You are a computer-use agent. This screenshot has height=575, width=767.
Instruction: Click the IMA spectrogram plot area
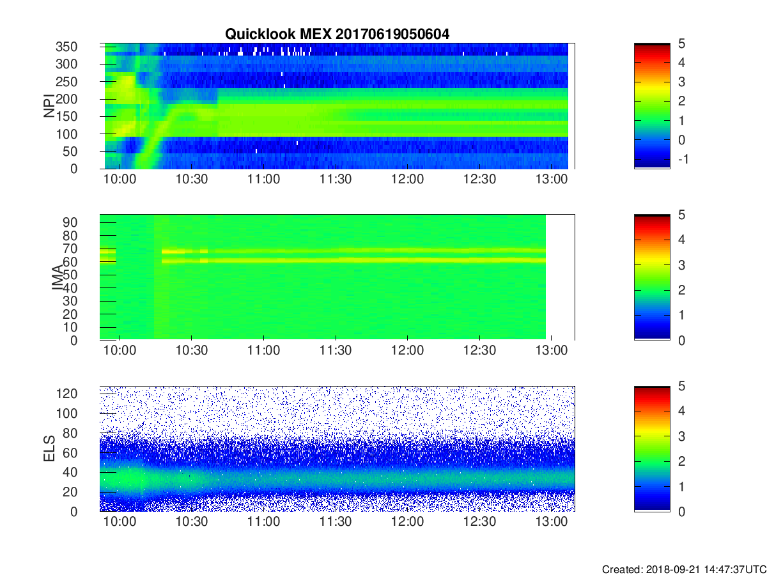tap(337, 277)
